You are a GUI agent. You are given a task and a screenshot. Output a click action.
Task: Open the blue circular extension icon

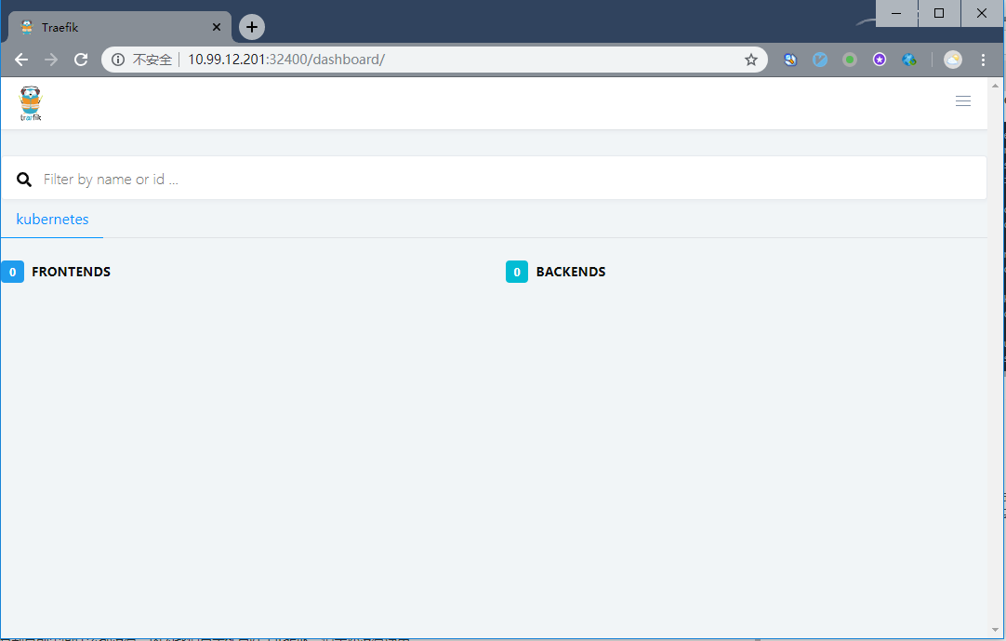pos(820,60)
